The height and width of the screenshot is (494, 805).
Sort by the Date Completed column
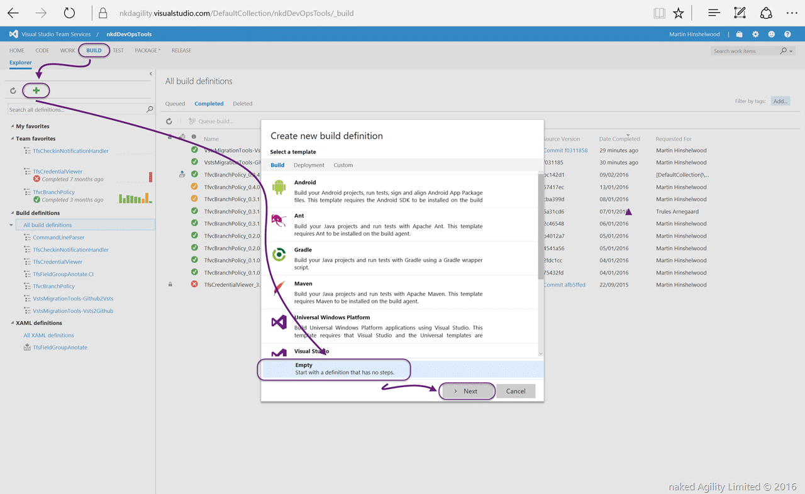coord(619,139)
